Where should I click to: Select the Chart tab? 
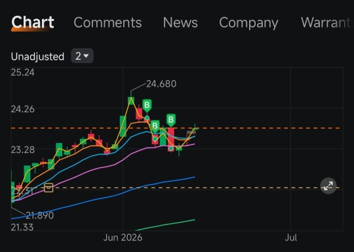33,22
